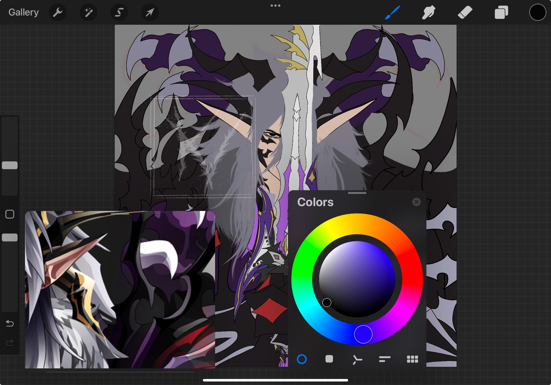
Task: Tap the reference image window
Action: pos(120,290)
